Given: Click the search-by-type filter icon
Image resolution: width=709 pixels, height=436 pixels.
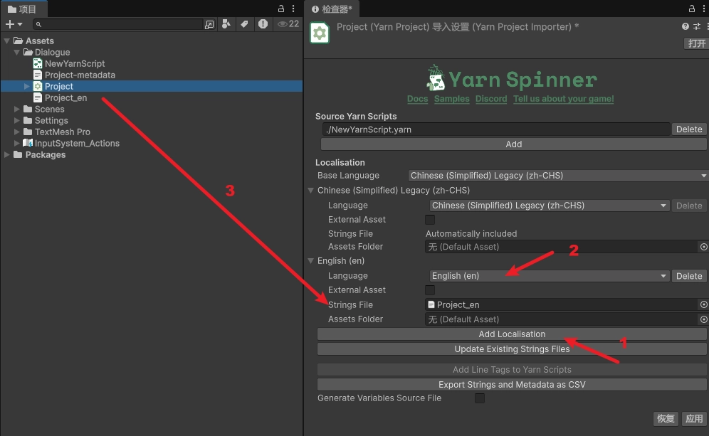Looking at the screenshot, I should pyautogui.click(x=226, y=24).
